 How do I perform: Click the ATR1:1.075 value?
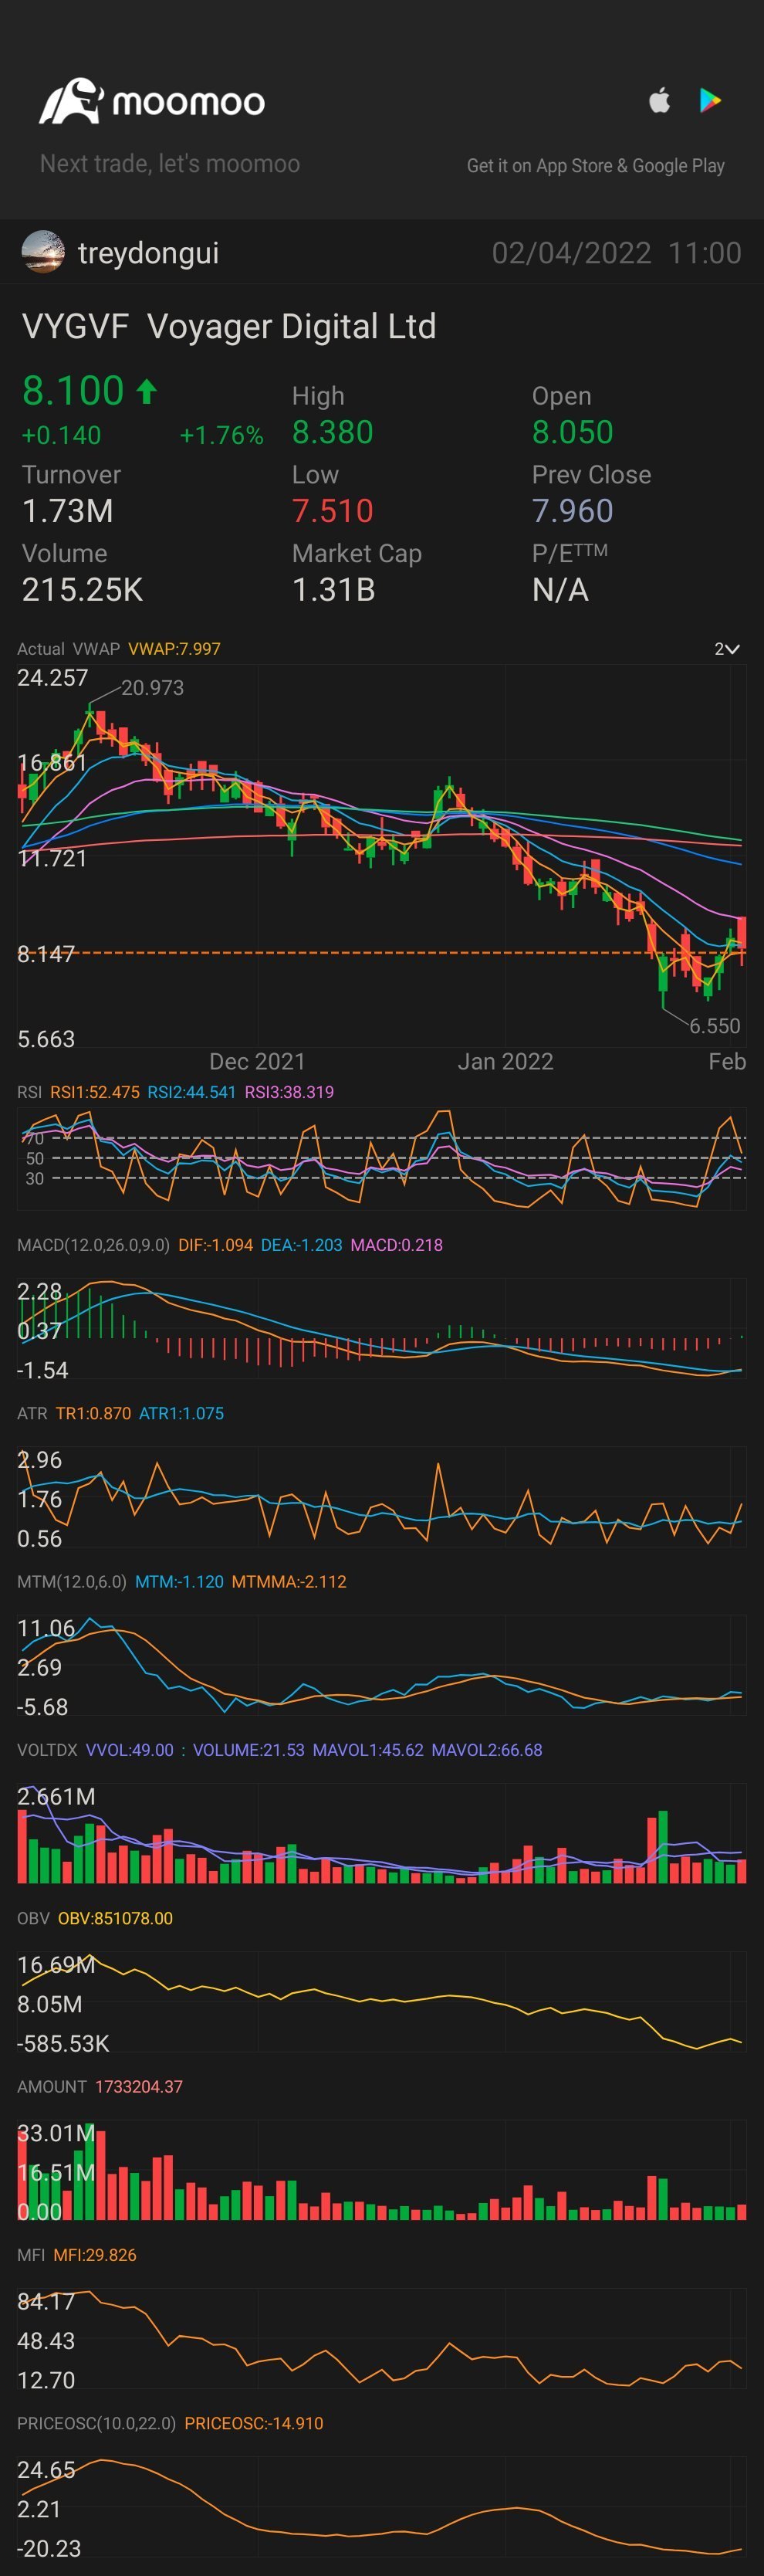tap(181, 1413)
